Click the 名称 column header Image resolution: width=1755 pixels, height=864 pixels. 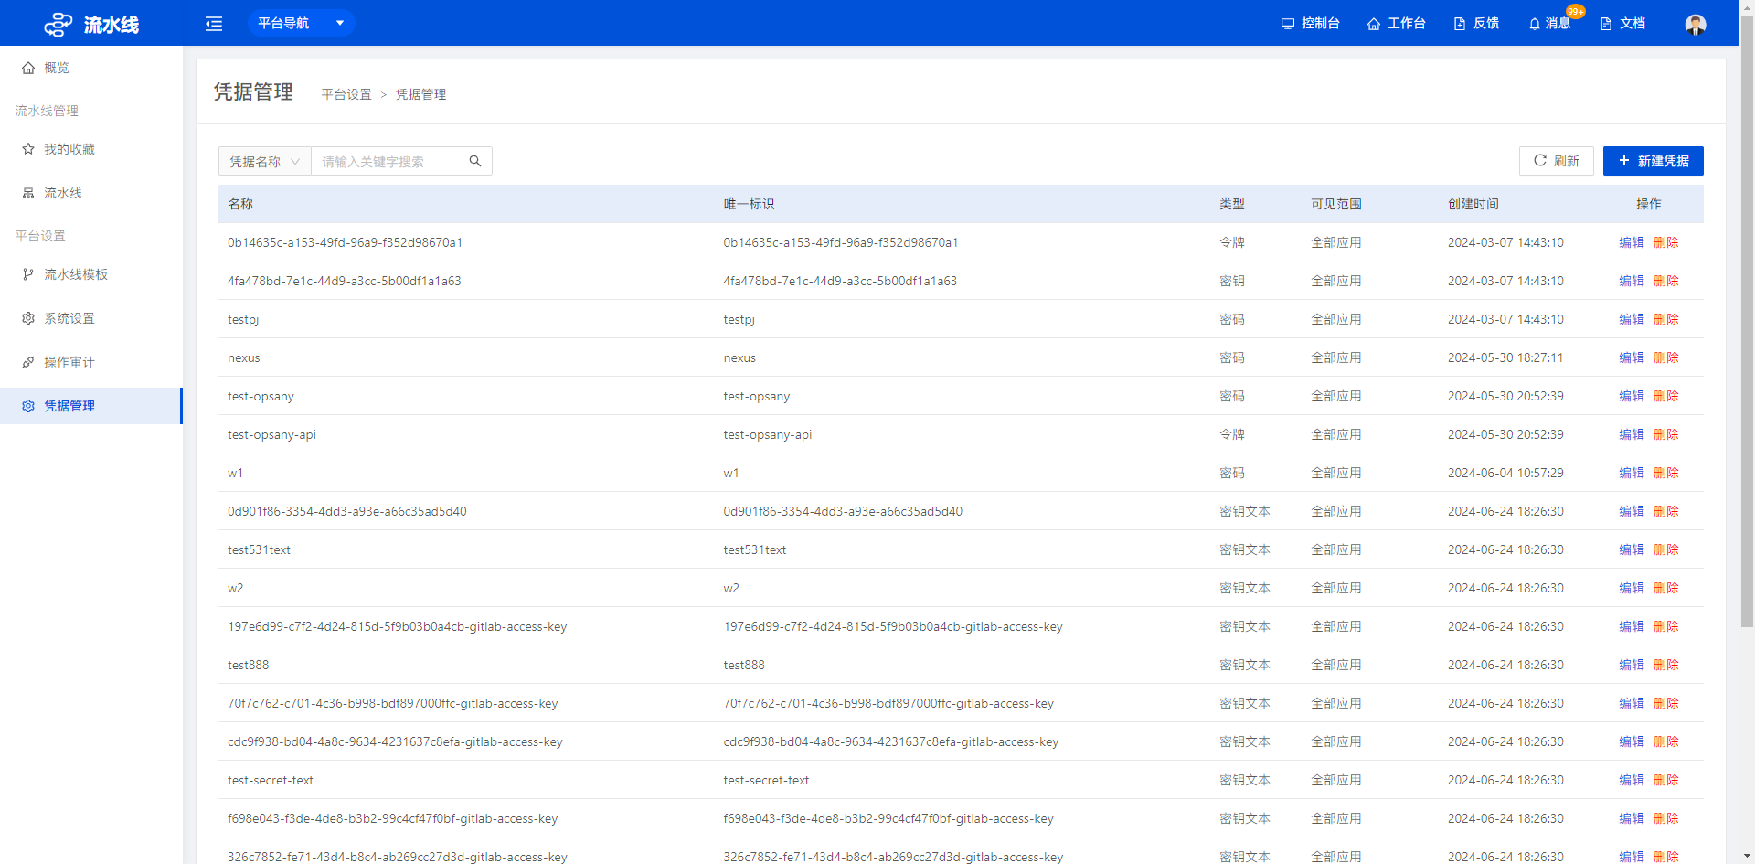240,204
